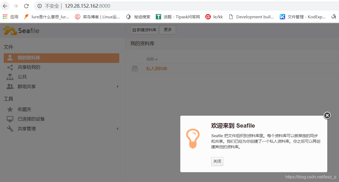Click the 欢迎来到 Seafile heading
The height and width of the screenshot is (182, 339).
pyautogui.click(x=233, y=126)
